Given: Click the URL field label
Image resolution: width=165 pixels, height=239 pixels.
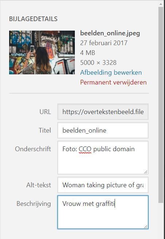Looking at the screenshot, I should [45, 112].
